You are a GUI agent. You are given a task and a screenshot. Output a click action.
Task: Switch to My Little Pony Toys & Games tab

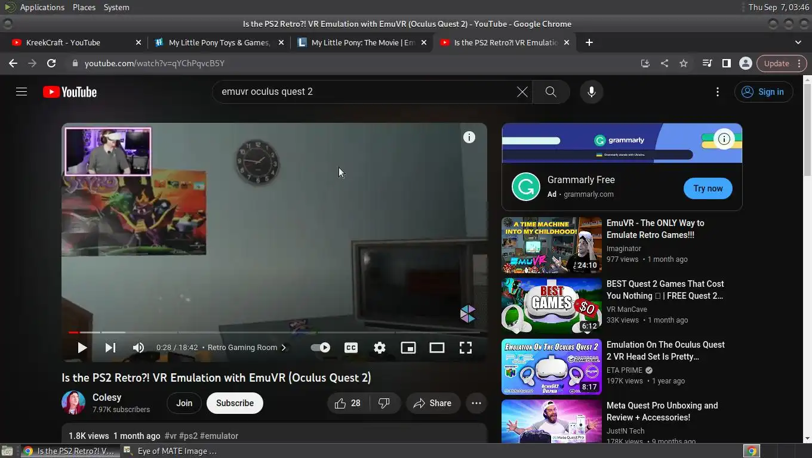pos(219,42)
